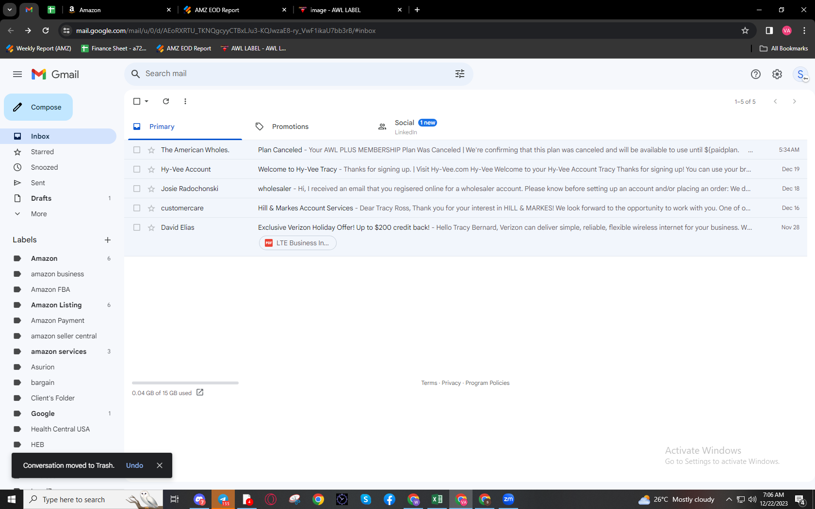This screenshot has height=509, width=815.
Task: Refresh the inbox message list
Action: [x=166, y=101]
